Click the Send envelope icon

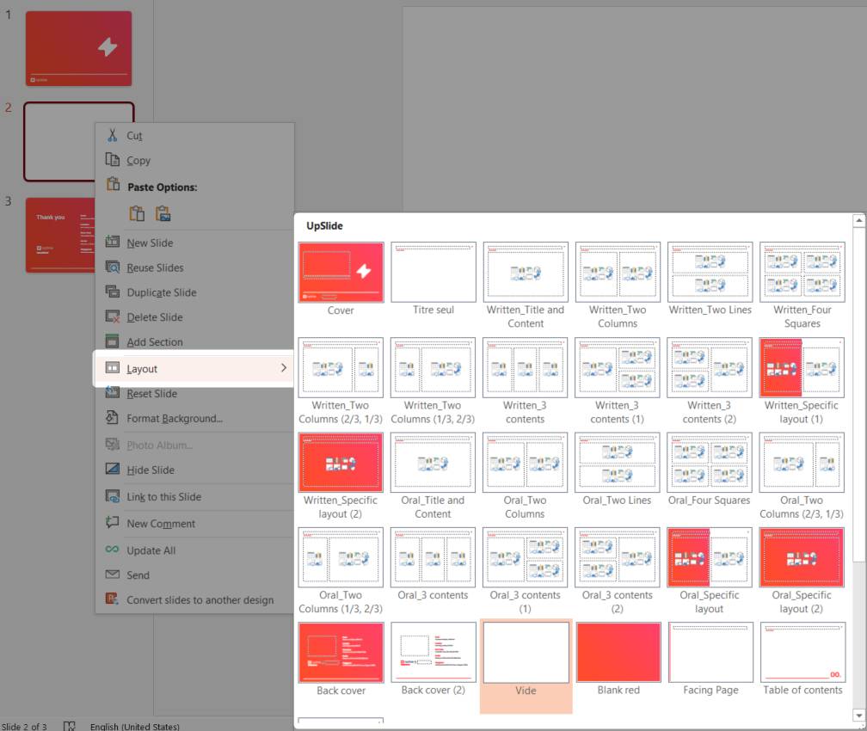(x=112, y=574)
